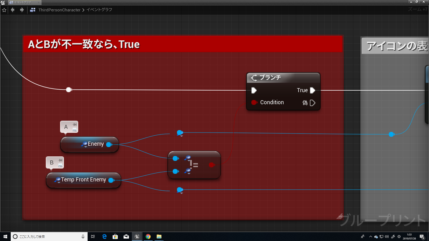
Task: Expand hidden system tray icons chevron
Action: 370,236
